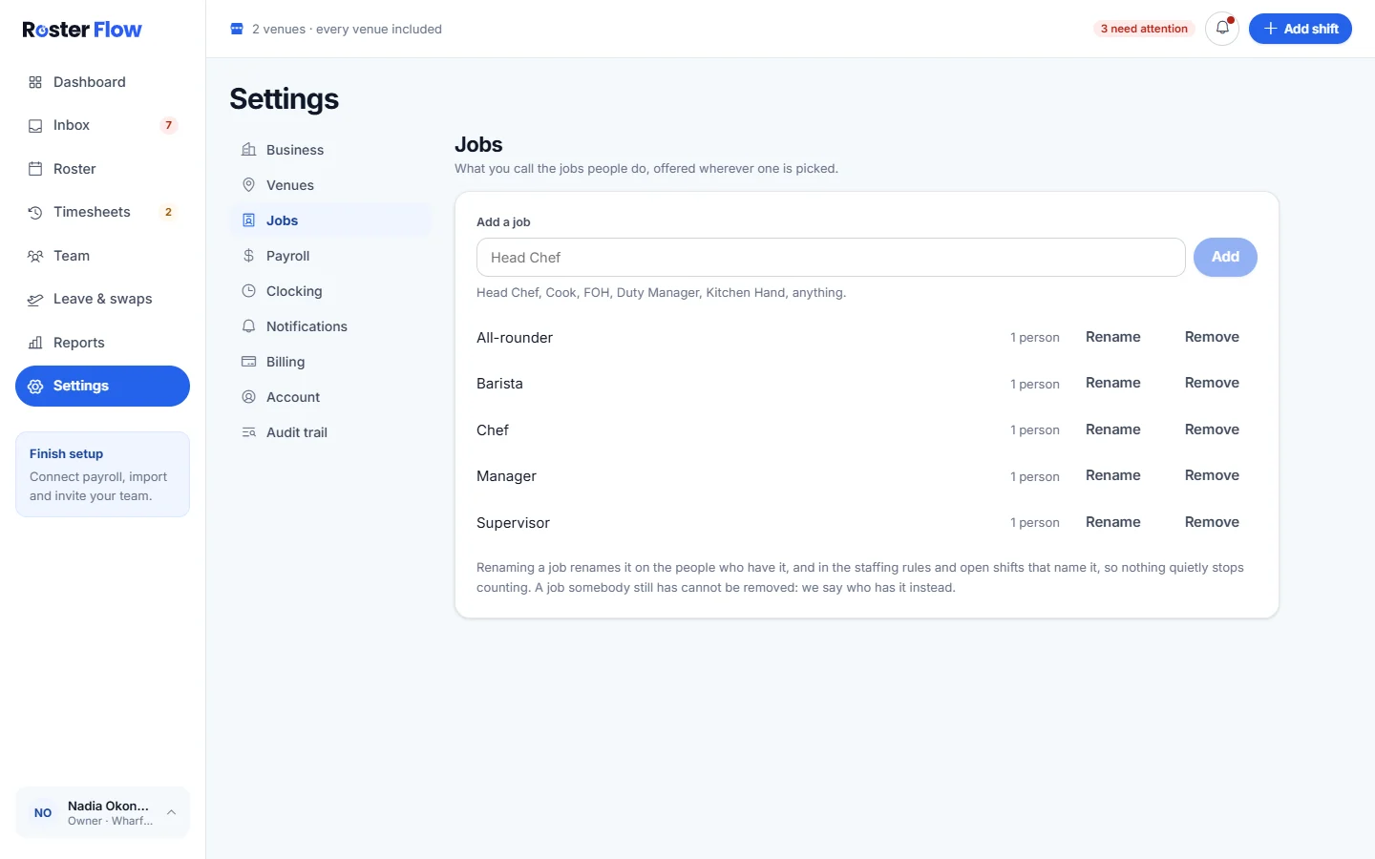
Task: Click the Payroll dollar icon
Action: [x=248, y=256]
